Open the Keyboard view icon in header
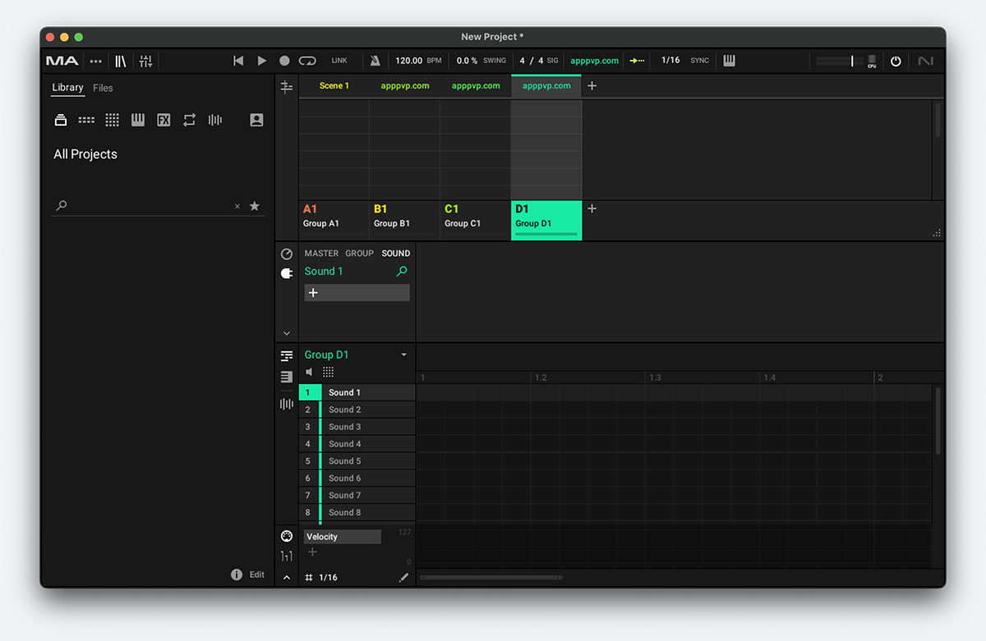The image size is (986, 641). pyautogui.click(x=729, y=61)
